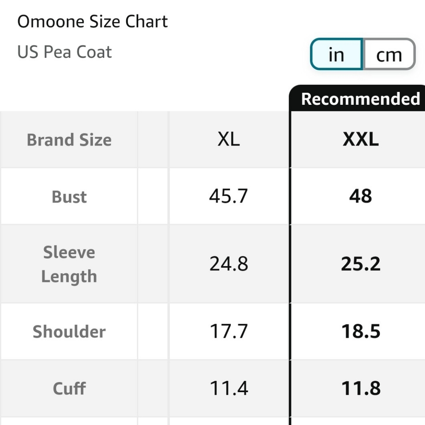
Task: Click the Shoulder row label
Action: coord(69,332)
